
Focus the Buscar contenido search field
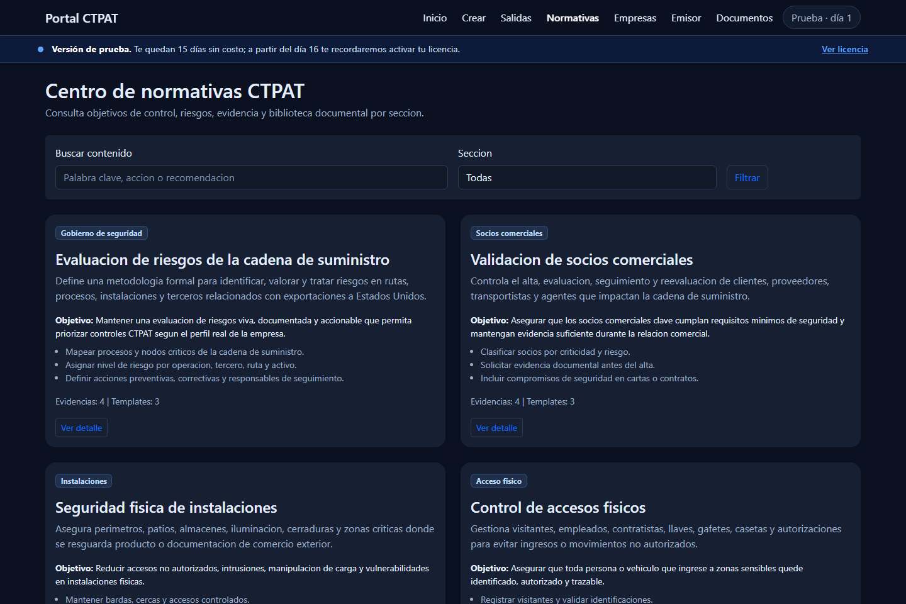tap(252, 177)
